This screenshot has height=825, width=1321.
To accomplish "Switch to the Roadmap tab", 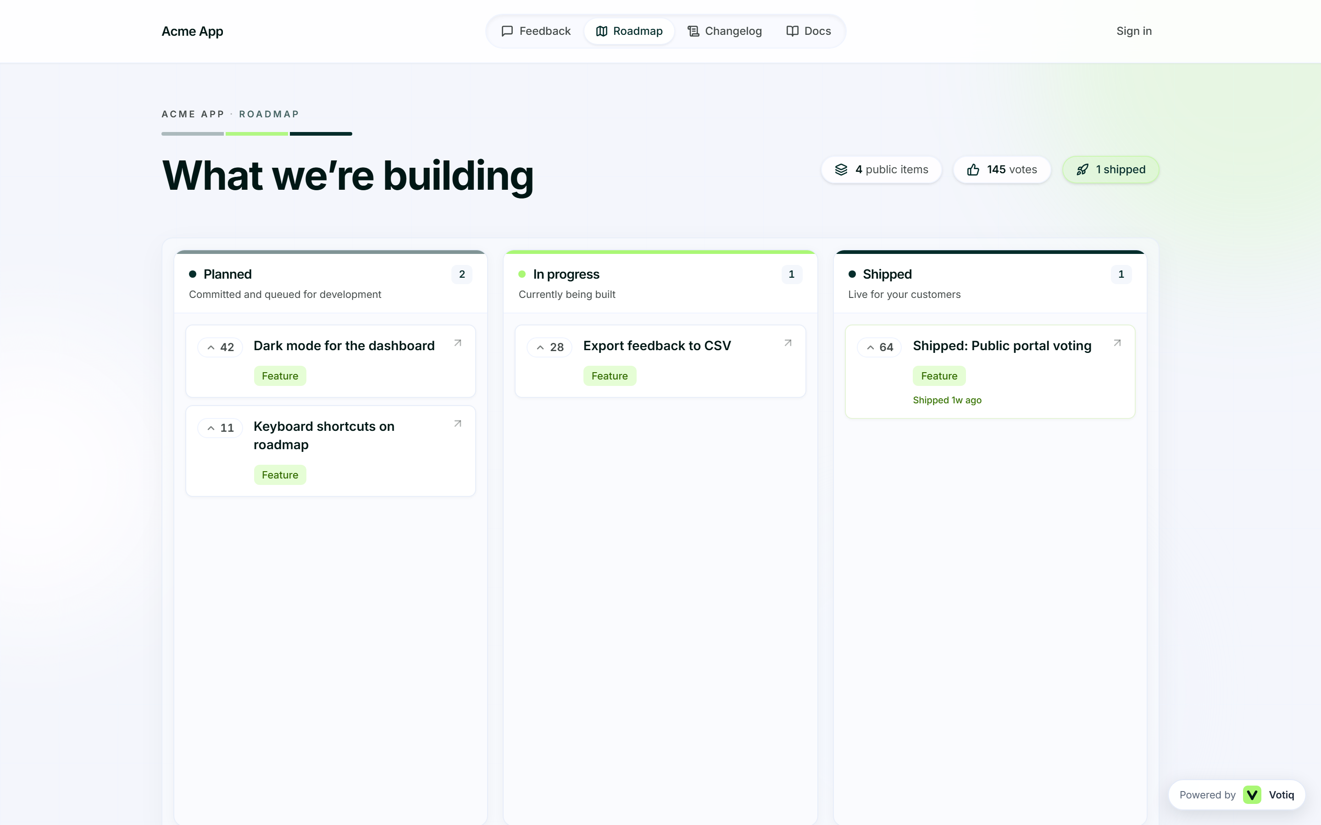I will (629, 31).
